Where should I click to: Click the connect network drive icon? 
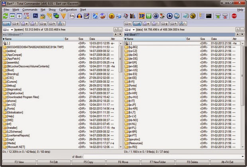click(x=218, y=16)
